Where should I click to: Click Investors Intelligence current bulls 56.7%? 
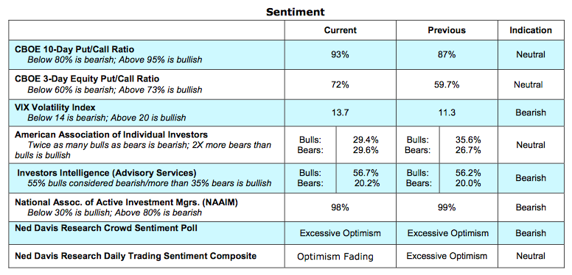366,173
